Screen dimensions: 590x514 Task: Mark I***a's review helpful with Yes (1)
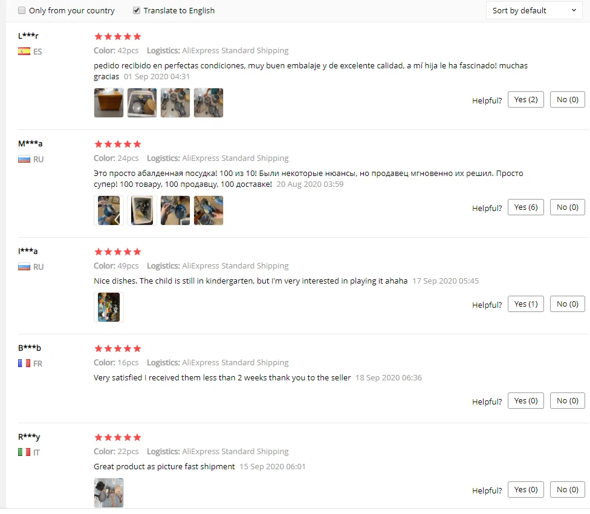point(526,304)
